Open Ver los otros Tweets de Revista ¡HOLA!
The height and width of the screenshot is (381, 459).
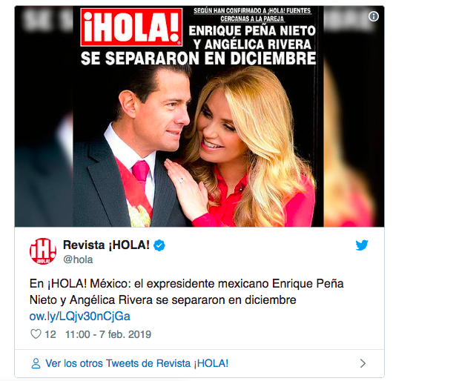coord(136,363)
